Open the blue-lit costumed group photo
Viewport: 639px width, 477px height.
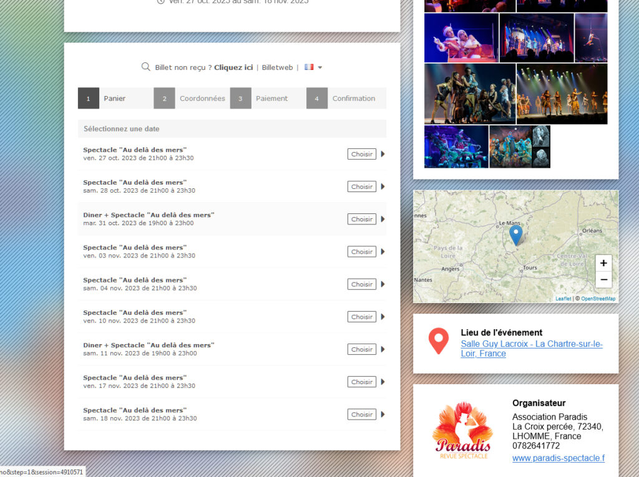coord(456,147)
